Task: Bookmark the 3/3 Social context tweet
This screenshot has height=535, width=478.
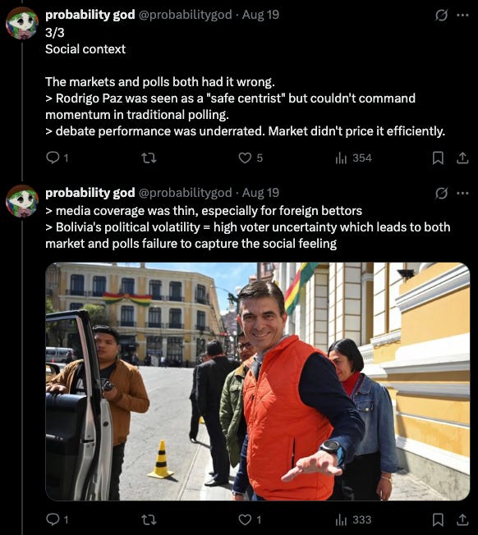Action: pos(438,158)
